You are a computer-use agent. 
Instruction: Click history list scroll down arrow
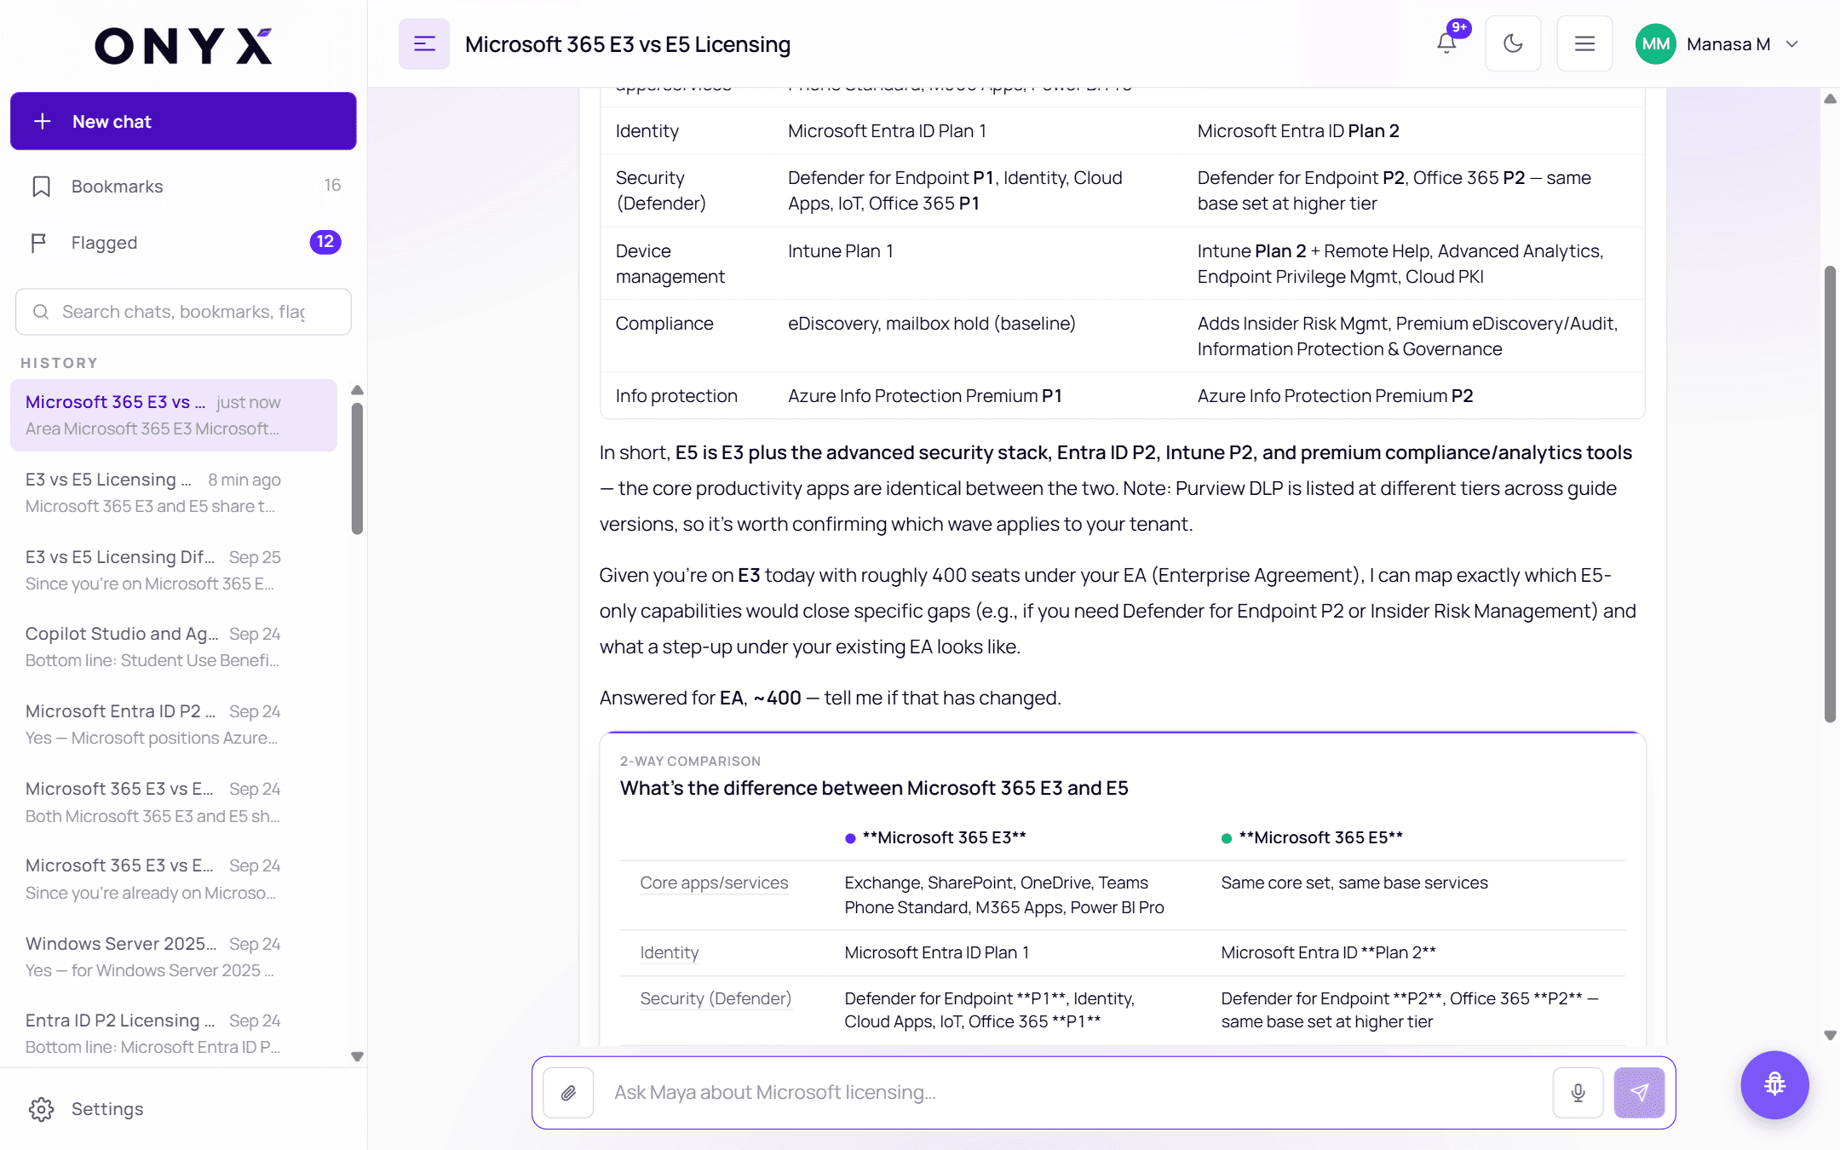[358, 1056]
